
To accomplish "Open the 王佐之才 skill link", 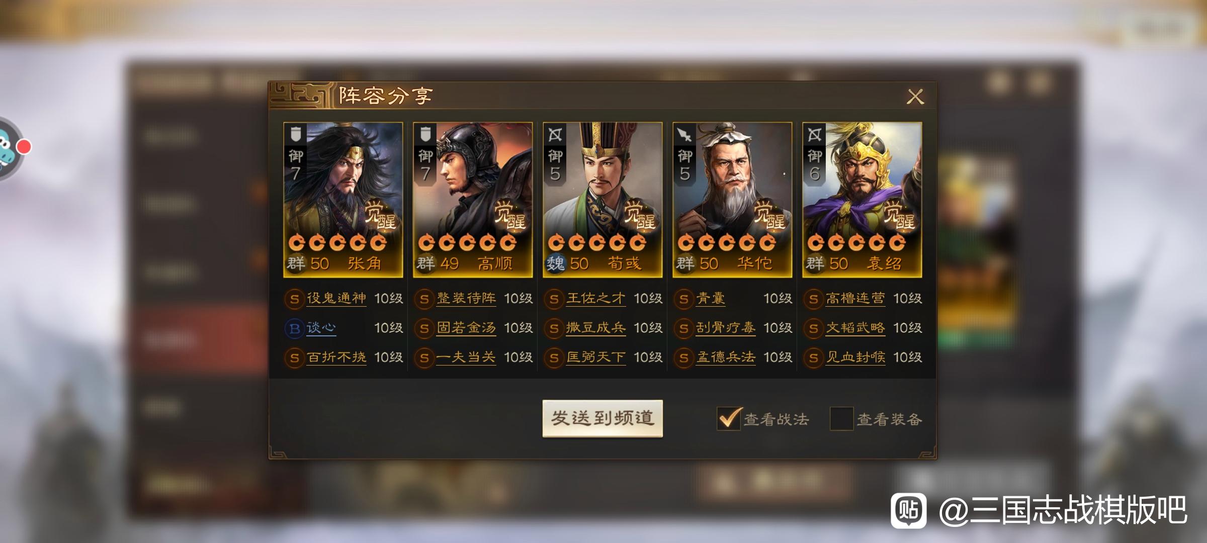I will [596, 299].
